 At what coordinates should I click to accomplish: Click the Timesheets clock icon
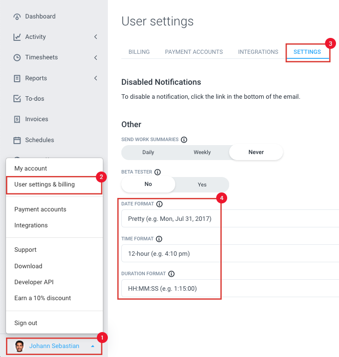click(x=17, y=57)
